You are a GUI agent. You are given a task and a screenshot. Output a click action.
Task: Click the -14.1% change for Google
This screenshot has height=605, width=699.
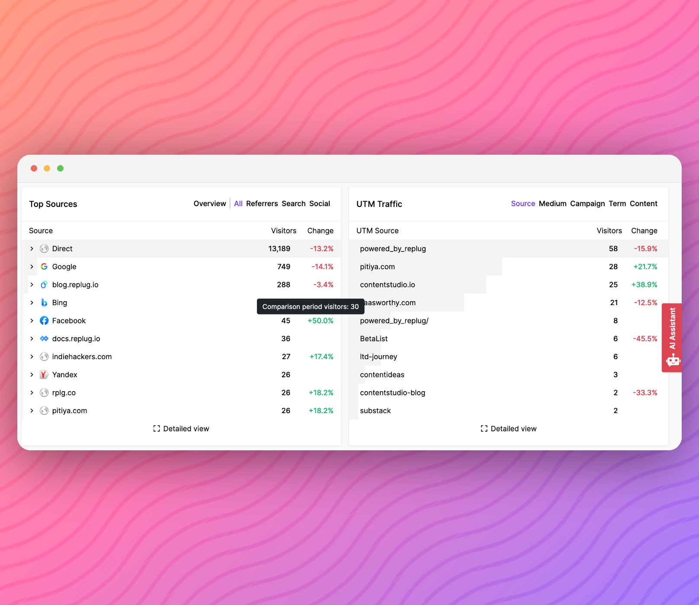pyautogui.click(x=323, y=267)
